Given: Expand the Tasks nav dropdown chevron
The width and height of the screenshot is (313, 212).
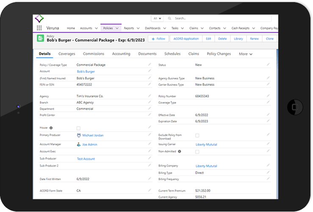Looking at the screenshot, I should (x=182, y=28).
